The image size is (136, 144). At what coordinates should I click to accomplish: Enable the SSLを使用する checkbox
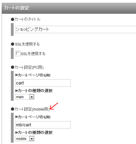coord(18,53)
